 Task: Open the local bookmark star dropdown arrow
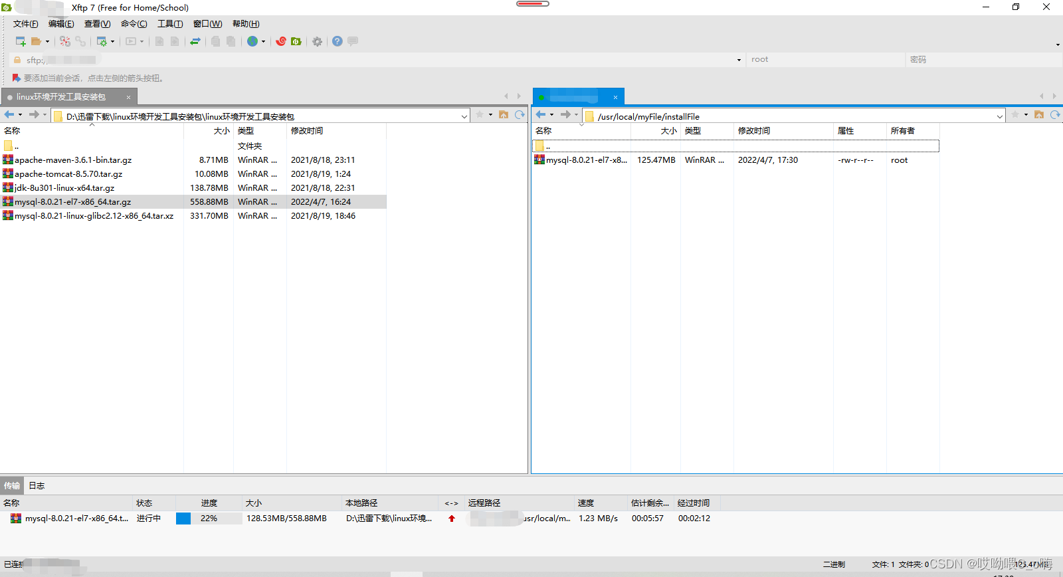[490, 114]
